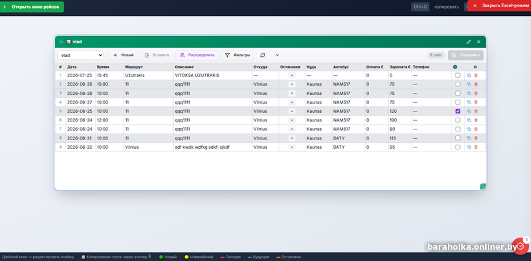Click Закрыть Excel-режим button
The width and height of the screenshot is (531, 261).
[499, 6]
